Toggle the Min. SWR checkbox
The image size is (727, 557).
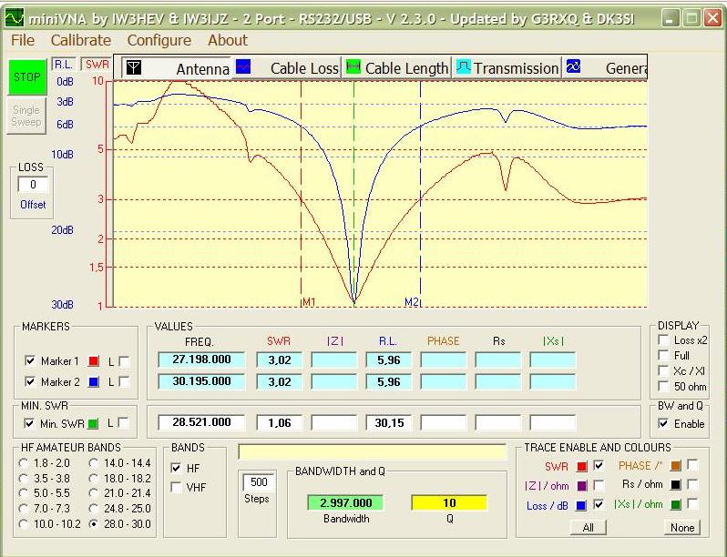[29, 423]
